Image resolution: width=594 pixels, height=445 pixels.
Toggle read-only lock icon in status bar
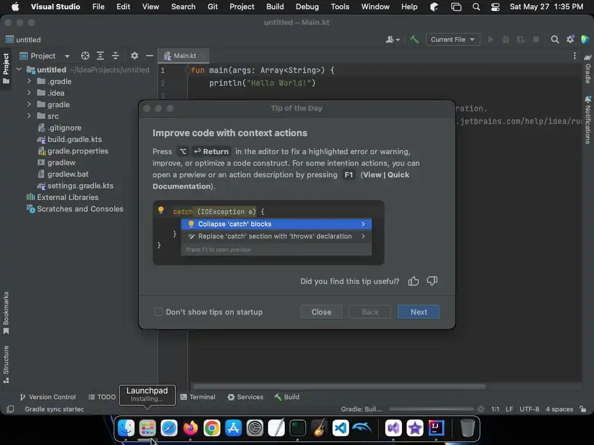point(583,409)
